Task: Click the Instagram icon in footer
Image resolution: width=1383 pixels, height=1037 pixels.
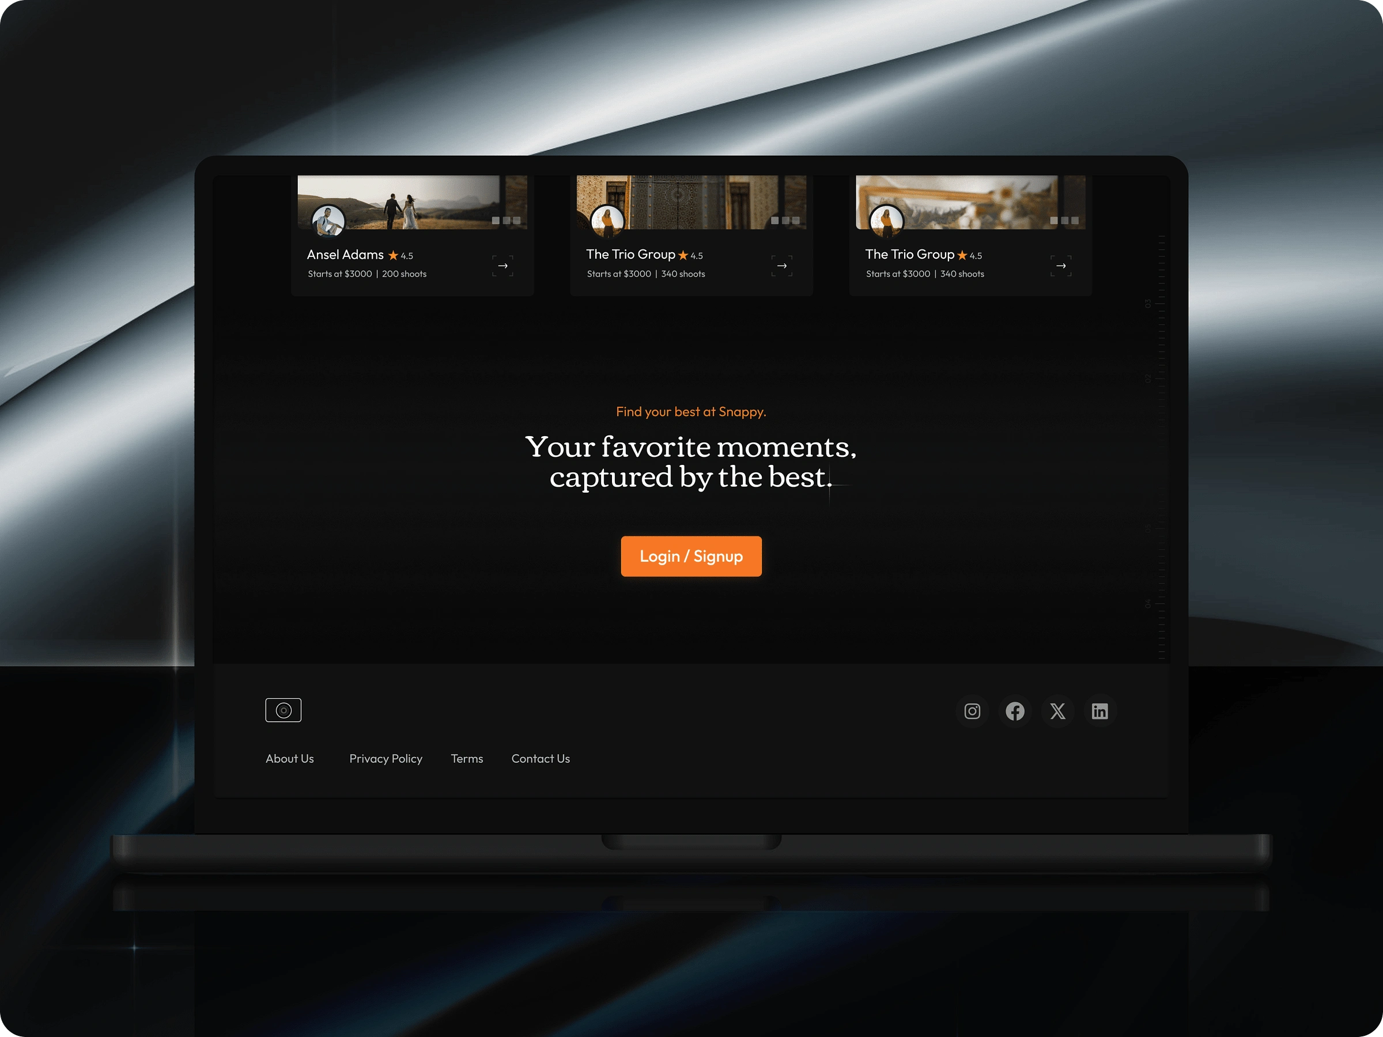Action: 973,710
